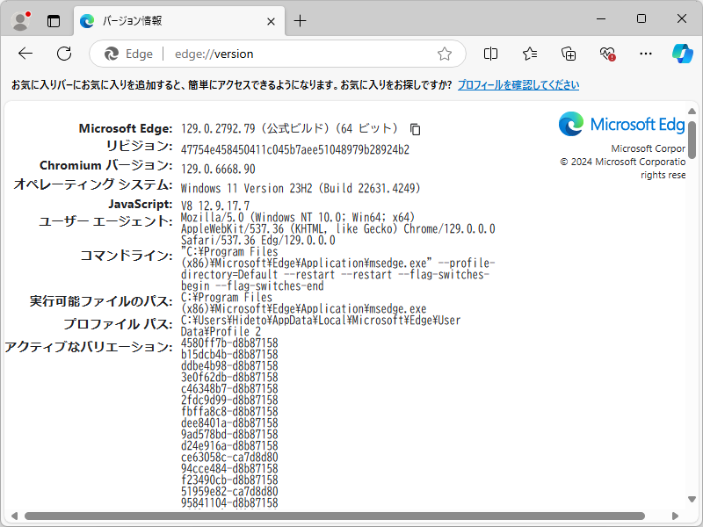Viewport: 703px width, 527px height.
Task: Navigate back with the back arrow
Action: point(25,54)
